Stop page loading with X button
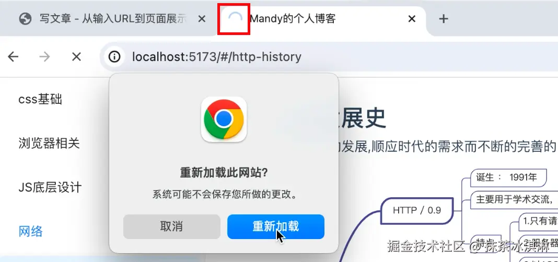 [76, 56]
